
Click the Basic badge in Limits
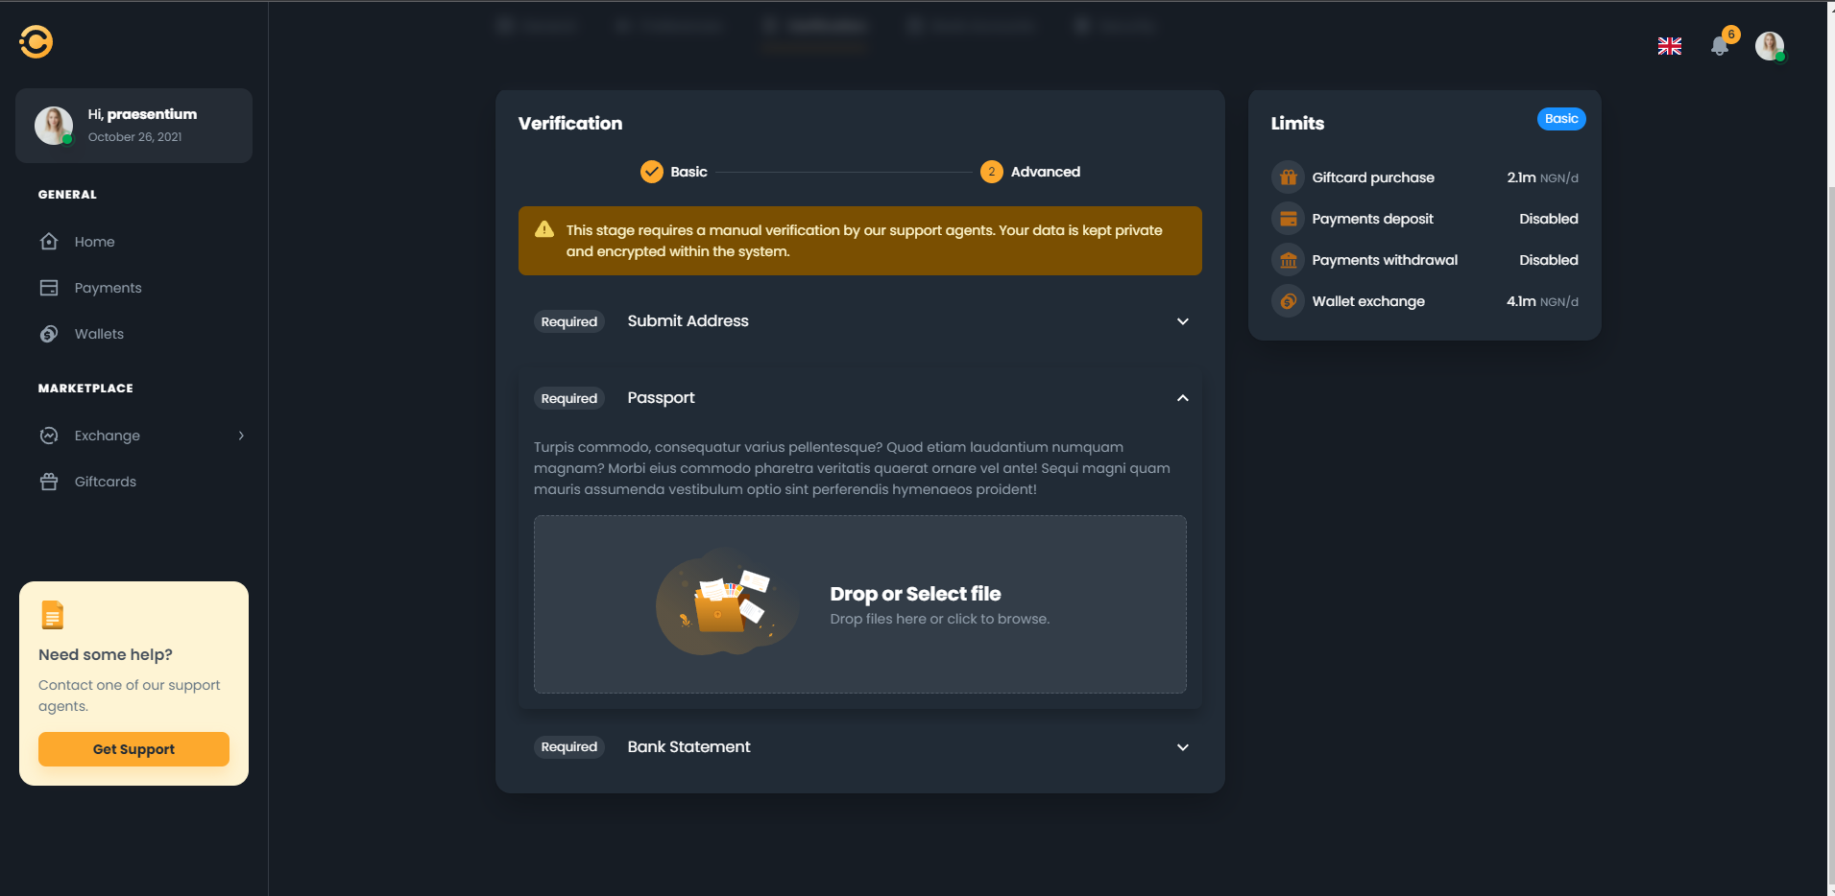[1561, 119]
